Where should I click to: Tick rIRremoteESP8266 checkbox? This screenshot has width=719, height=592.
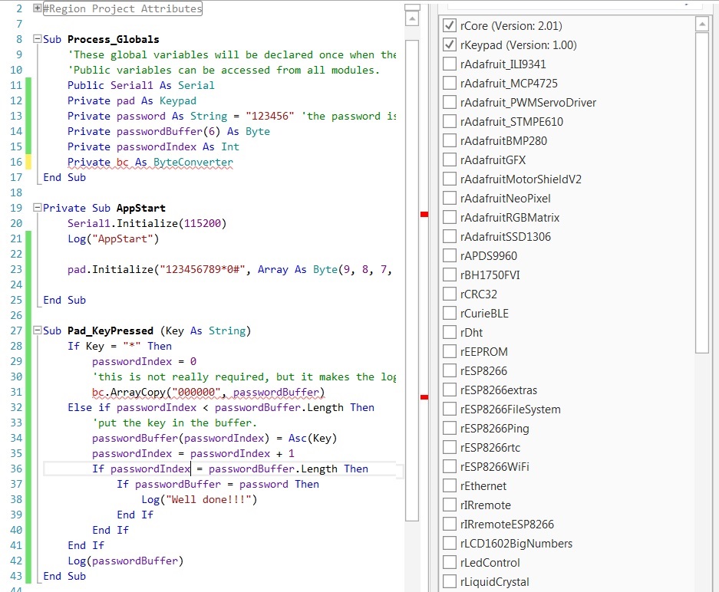450,525
